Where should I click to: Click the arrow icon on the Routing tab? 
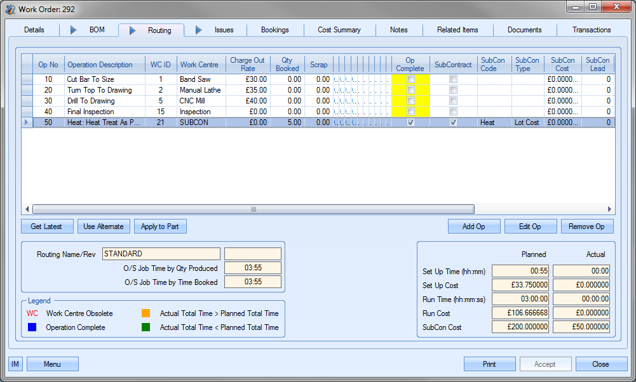point(133,30)
